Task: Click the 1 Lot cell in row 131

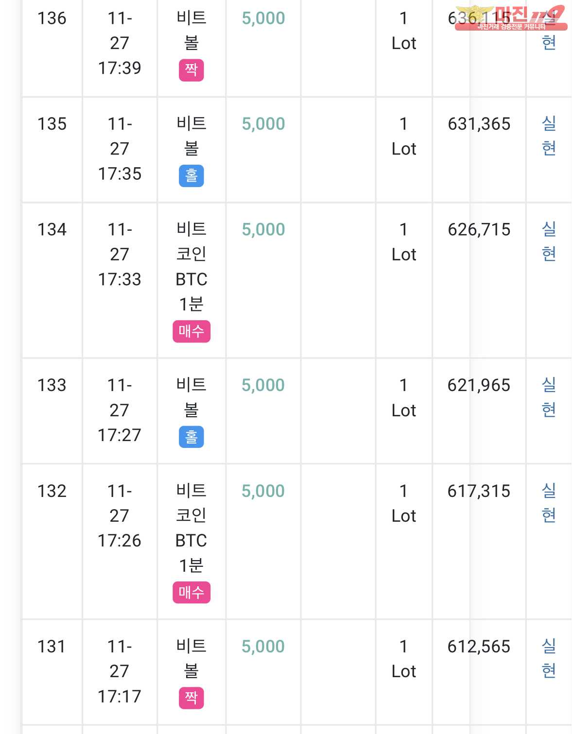Action: pos(404,659)
